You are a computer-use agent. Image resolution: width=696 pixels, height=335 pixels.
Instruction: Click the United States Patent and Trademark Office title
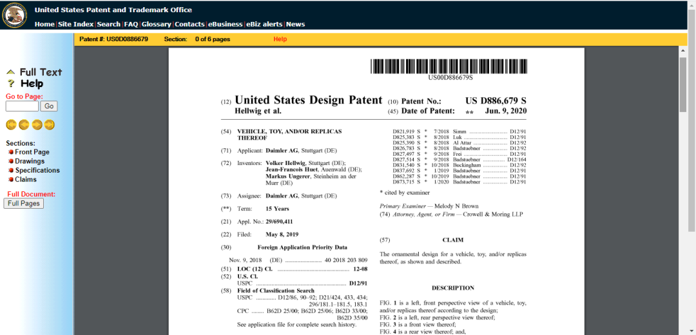pos(113,10)
